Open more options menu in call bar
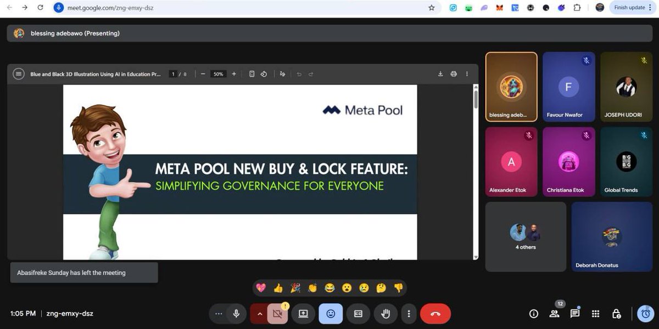Viewport: 659px width, 329px height. pyautogui.click(x=409, y=314)
